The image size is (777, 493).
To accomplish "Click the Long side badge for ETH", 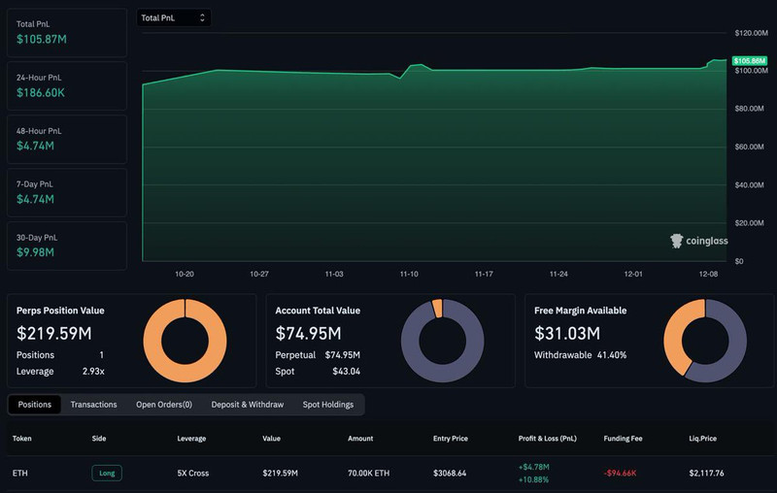I will point(107,473).
